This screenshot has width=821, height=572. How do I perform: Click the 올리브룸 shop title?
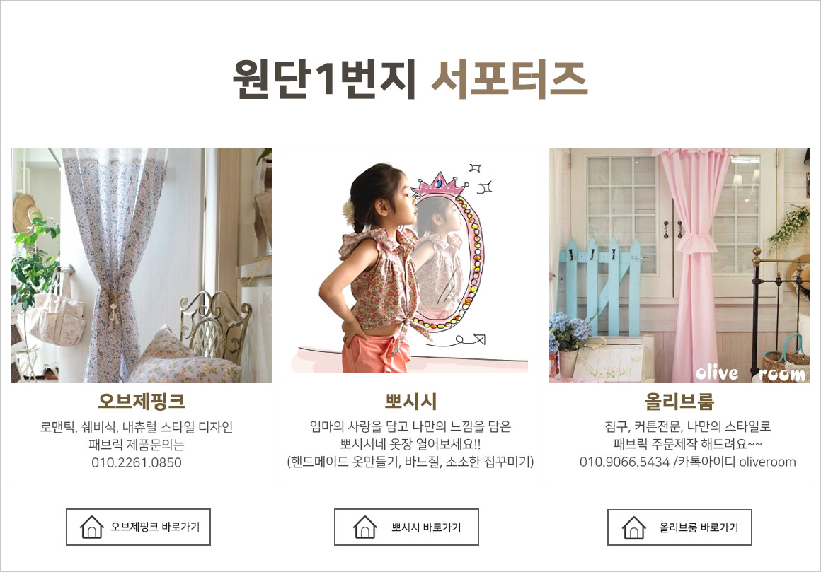(679, 402)
